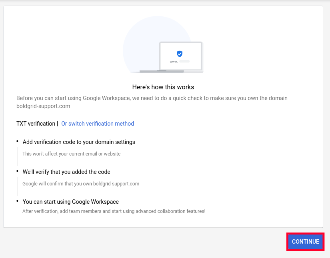Select 'You can start using Google Workspace' step
The width and height of the screenshot is (330, 258).
(71, 202)
